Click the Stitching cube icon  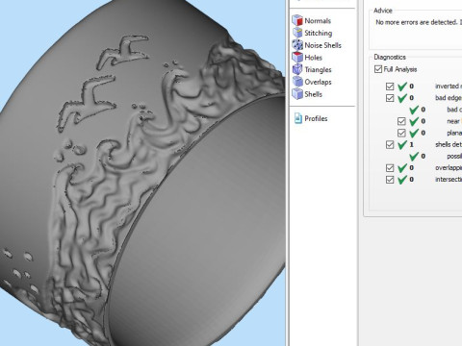[297, 33]
